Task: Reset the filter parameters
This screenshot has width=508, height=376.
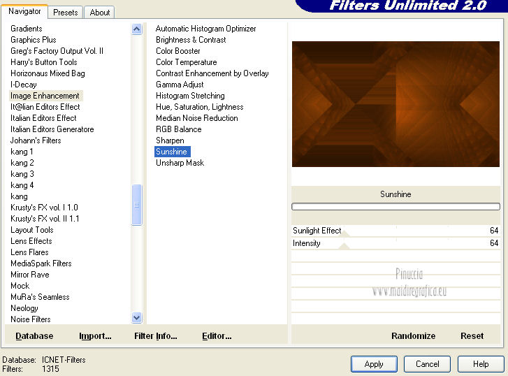Action: coord(472,335)
